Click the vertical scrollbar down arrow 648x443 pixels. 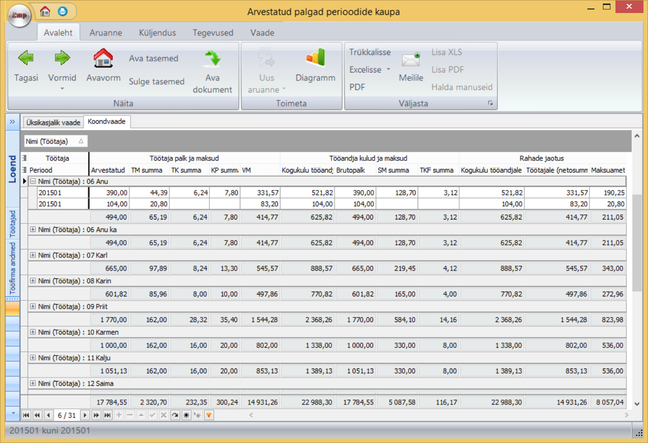pos(636,403)
